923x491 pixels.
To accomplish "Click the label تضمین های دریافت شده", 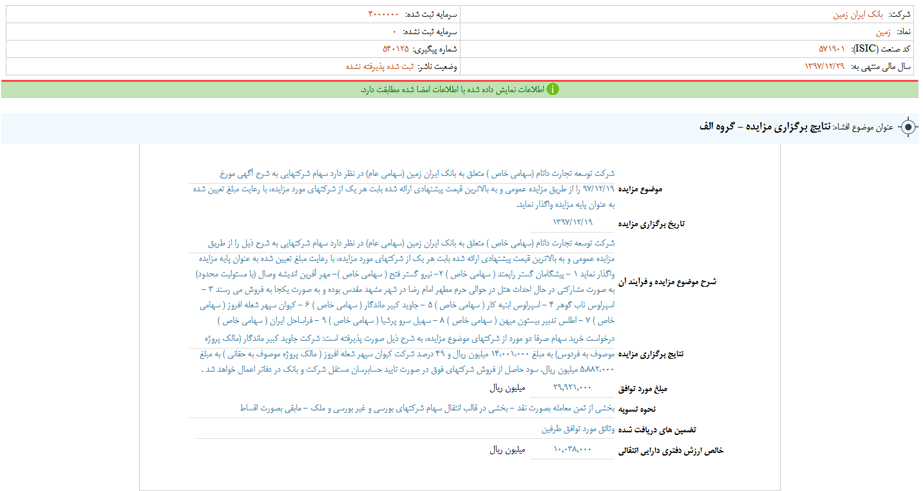I will (658, 429).
